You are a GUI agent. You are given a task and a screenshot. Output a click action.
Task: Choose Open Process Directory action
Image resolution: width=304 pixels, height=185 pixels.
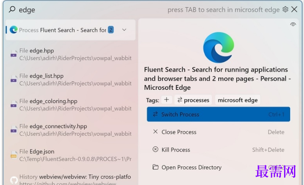coord(219,167)
